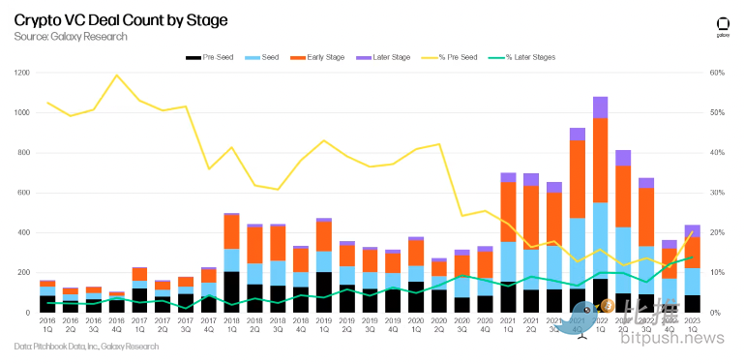Screen dimensions: 744x364
Task: Click the yellow line peak at 2016 4Q
Action: (117, 75)
